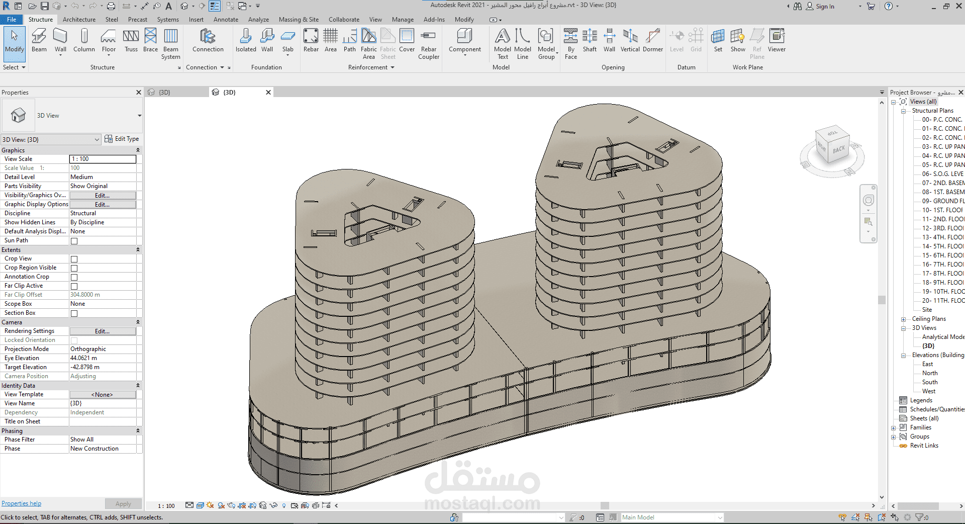The height and width of the screenshot is (524, 965).
Task: Enable the Section Box checkbox
Action: tap(74, 313)
